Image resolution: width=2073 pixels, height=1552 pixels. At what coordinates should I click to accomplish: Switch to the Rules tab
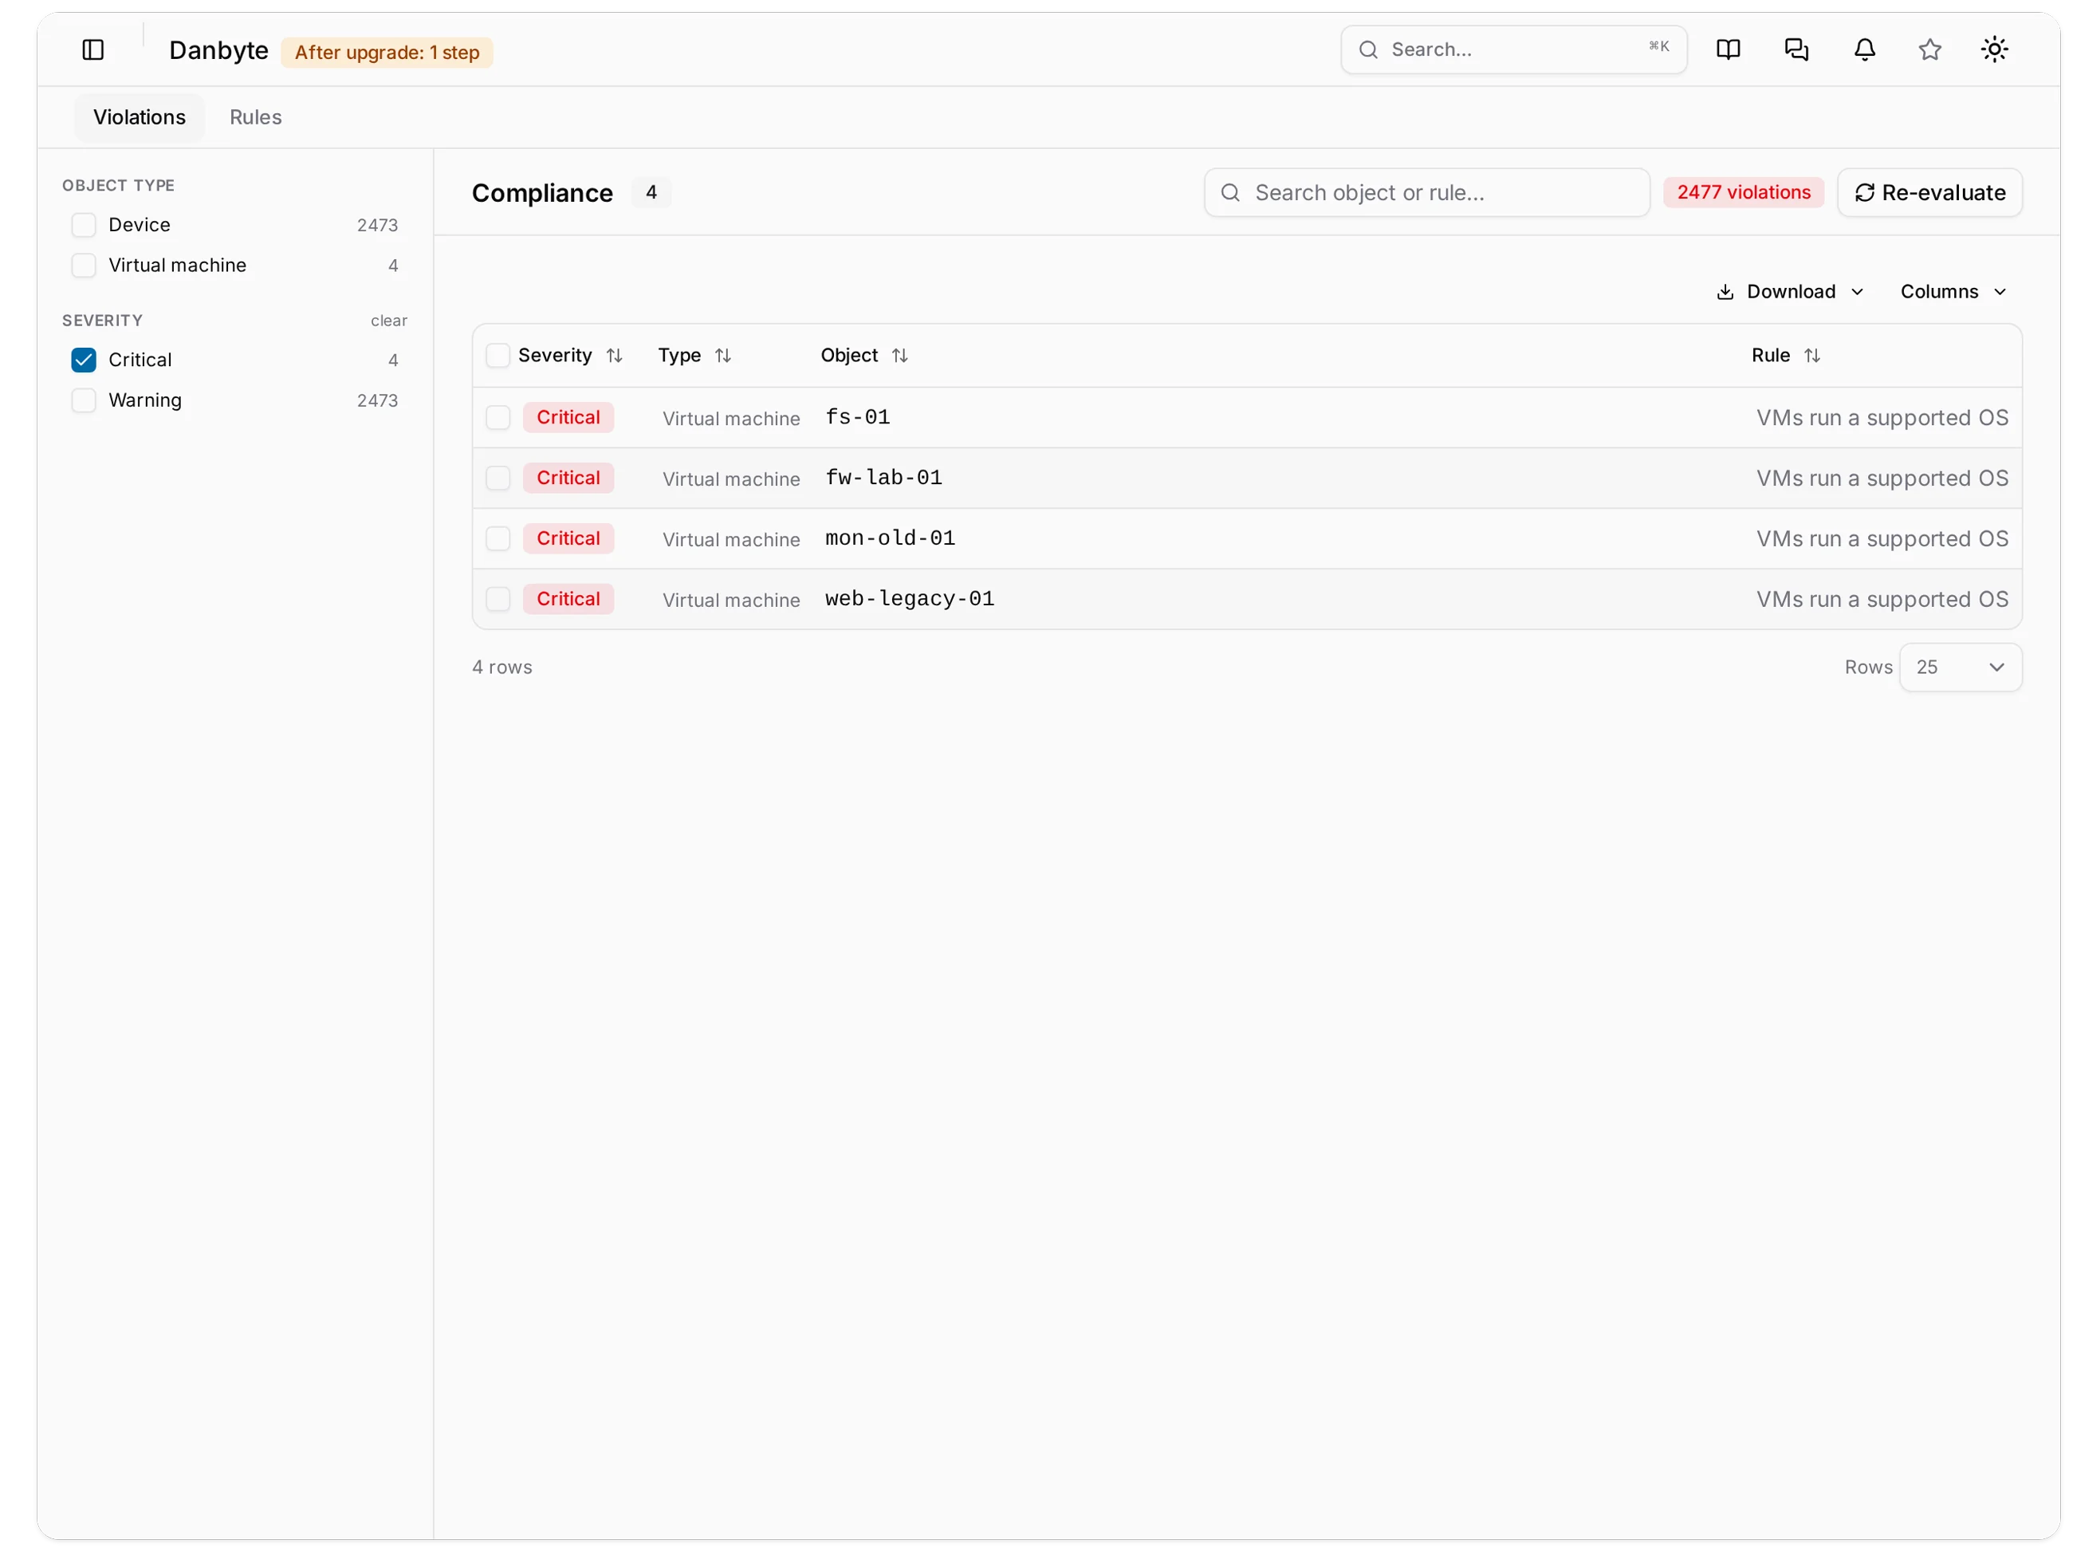click(256, 117)
